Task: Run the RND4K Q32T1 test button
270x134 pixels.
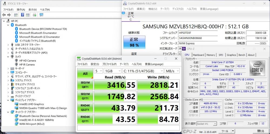Action: [x=85, y=108]
